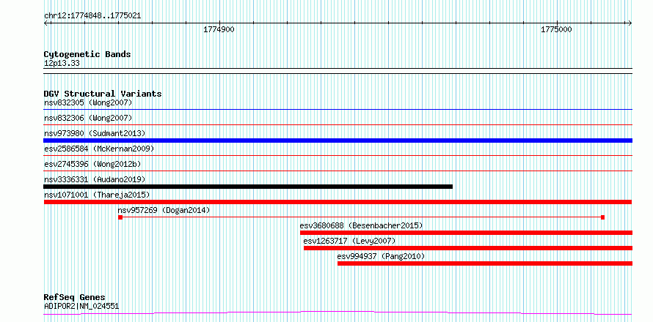This screenshot has height=322, width=653.
Task: Select the nsv973980 (Sudmant2013) label
Action: (x=95, y=133)
